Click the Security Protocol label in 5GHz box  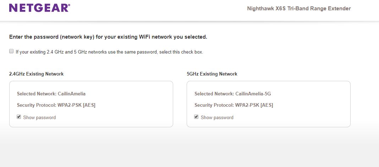[214, 105]
